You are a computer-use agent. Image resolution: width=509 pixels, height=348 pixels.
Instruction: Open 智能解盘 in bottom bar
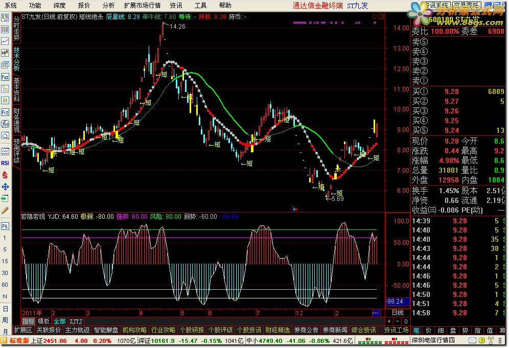(106, 330)
